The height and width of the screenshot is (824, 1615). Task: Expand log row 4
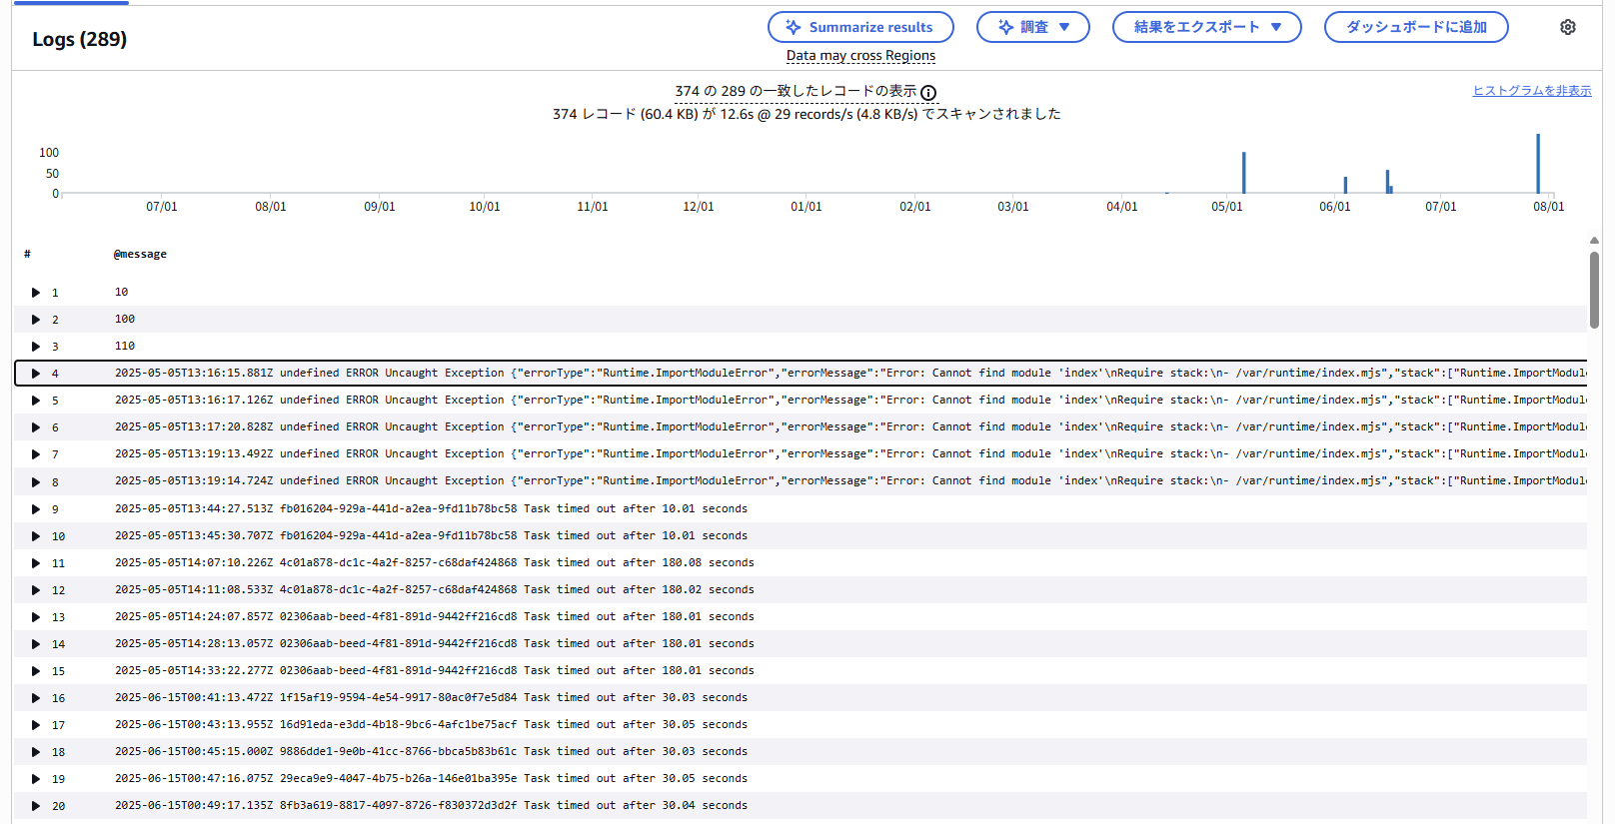tap(36, 374)
